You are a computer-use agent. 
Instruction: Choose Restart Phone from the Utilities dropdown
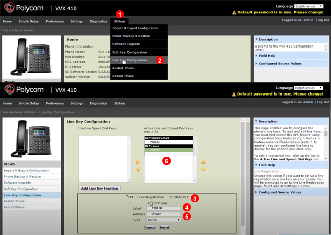pyautogui.click(x=139, y=68)
